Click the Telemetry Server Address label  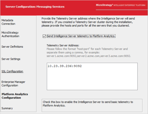tap(63, 45)
